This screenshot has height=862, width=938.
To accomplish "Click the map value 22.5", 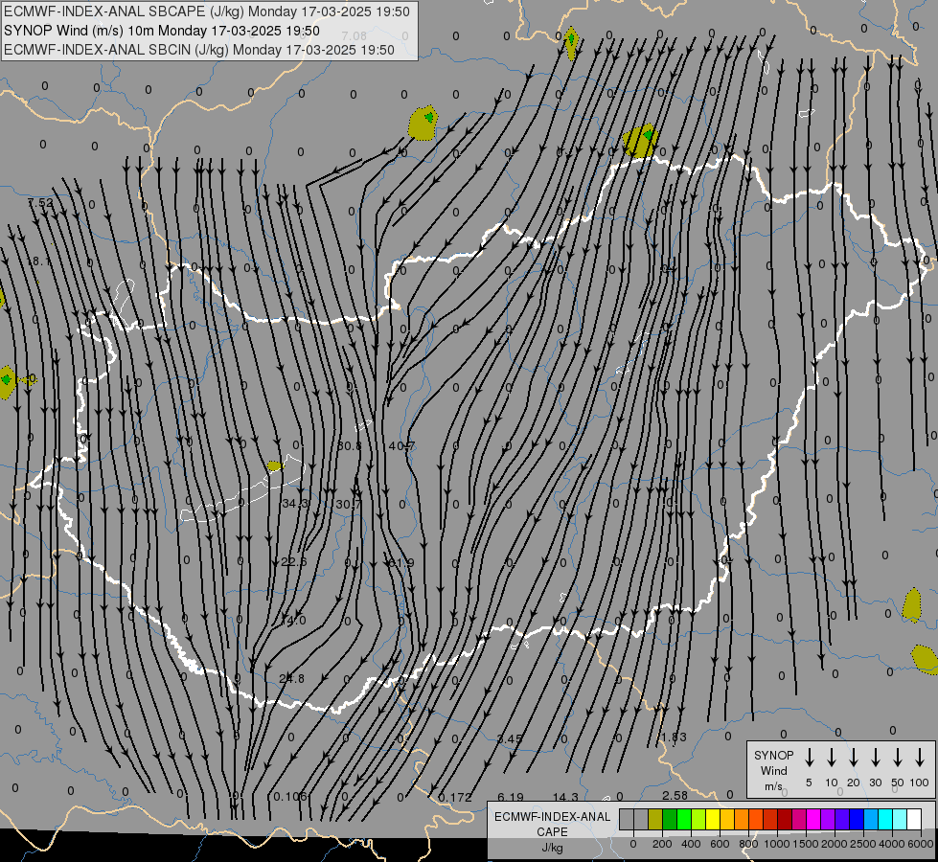I will [294, 561].
